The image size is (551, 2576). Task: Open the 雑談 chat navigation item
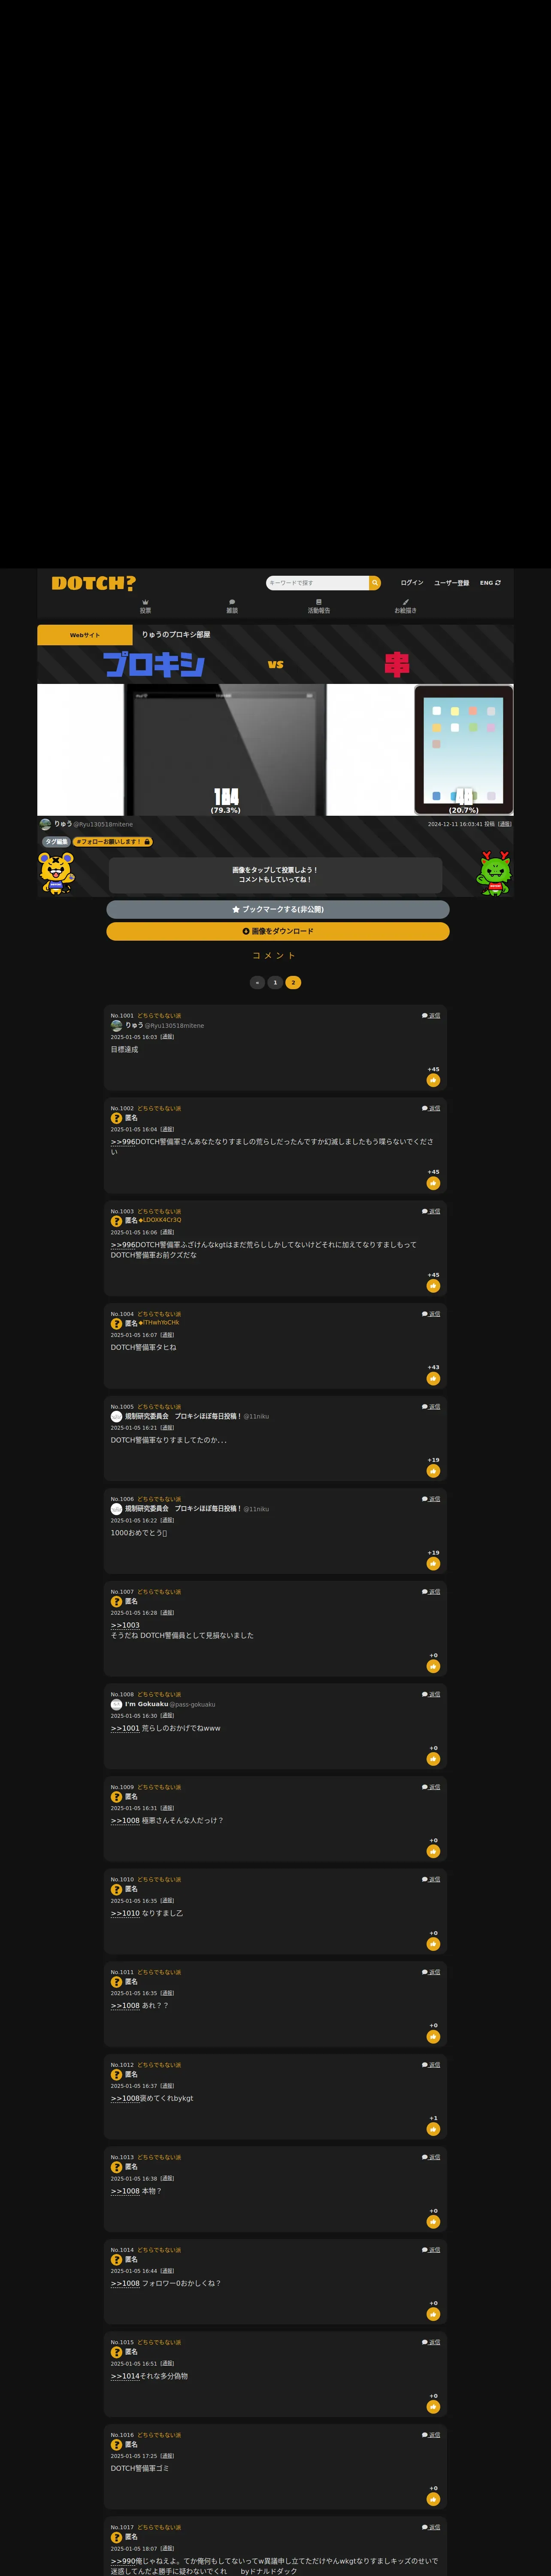232,606
